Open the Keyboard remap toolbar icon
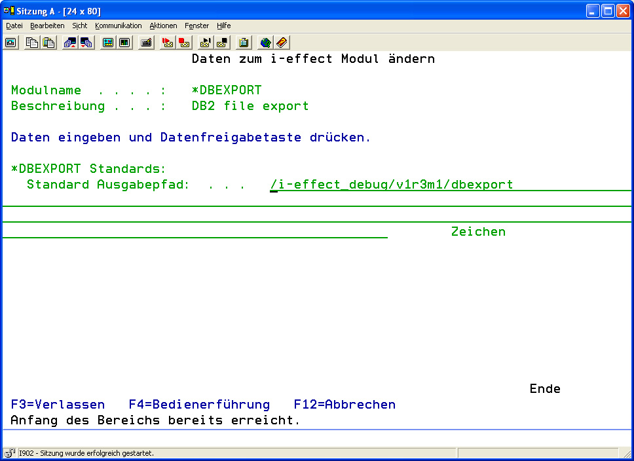This screenshot has width=634, height=461. (146, 43)
